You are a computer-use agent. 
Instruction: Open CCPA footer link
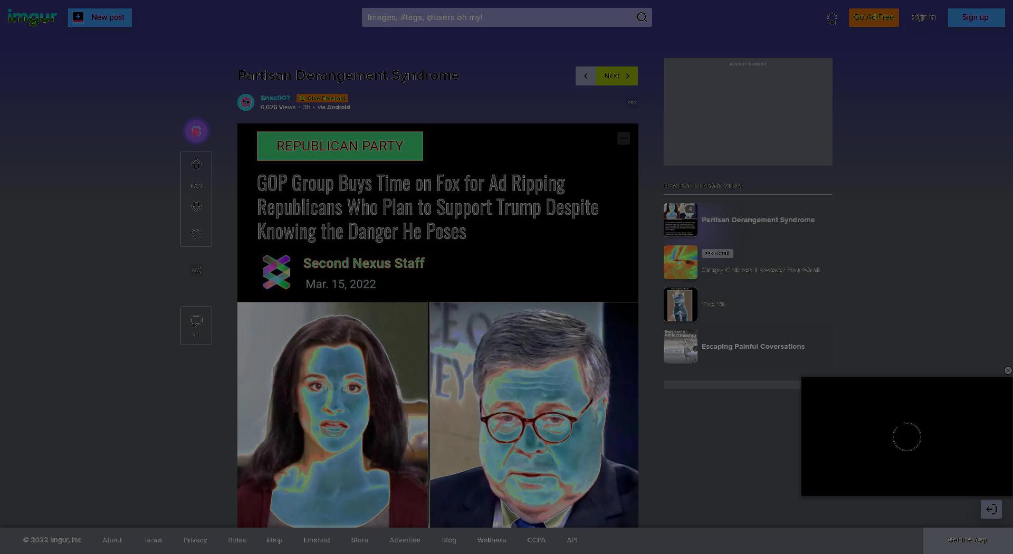coord(536,540)
